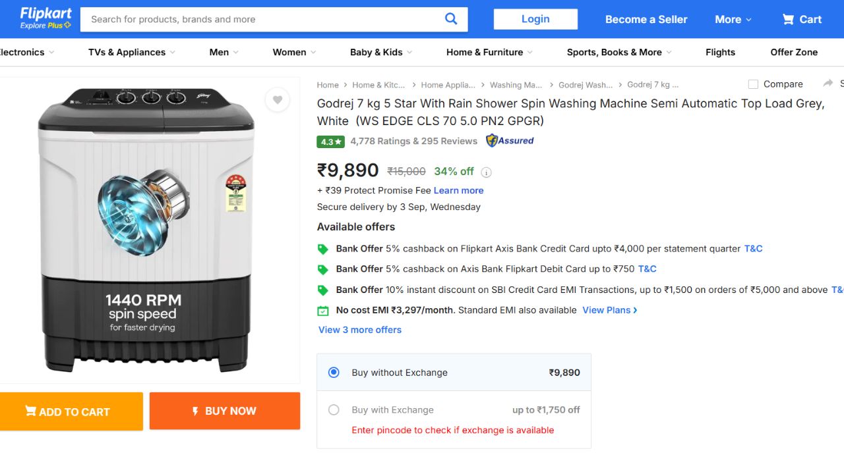This screenshot has height=474, width=844.
Task: Click Explore Plus under the logo
Action: [x=45, y=25]
